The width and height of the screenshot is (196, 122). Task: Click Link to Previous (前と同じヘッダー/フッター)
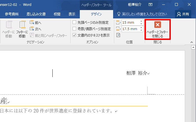(x=48, y=35)
